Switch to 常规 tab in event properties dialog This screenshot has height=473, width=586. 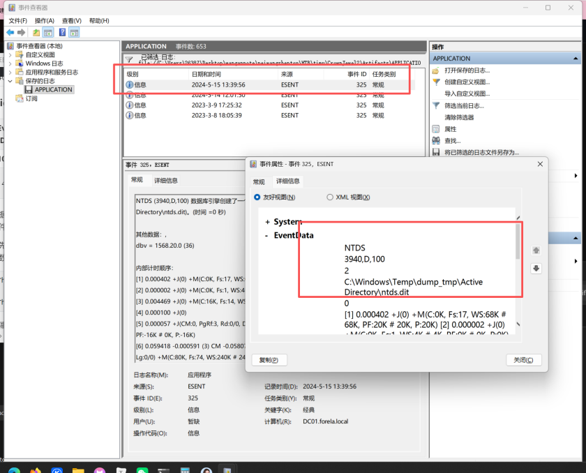(259, 181)
